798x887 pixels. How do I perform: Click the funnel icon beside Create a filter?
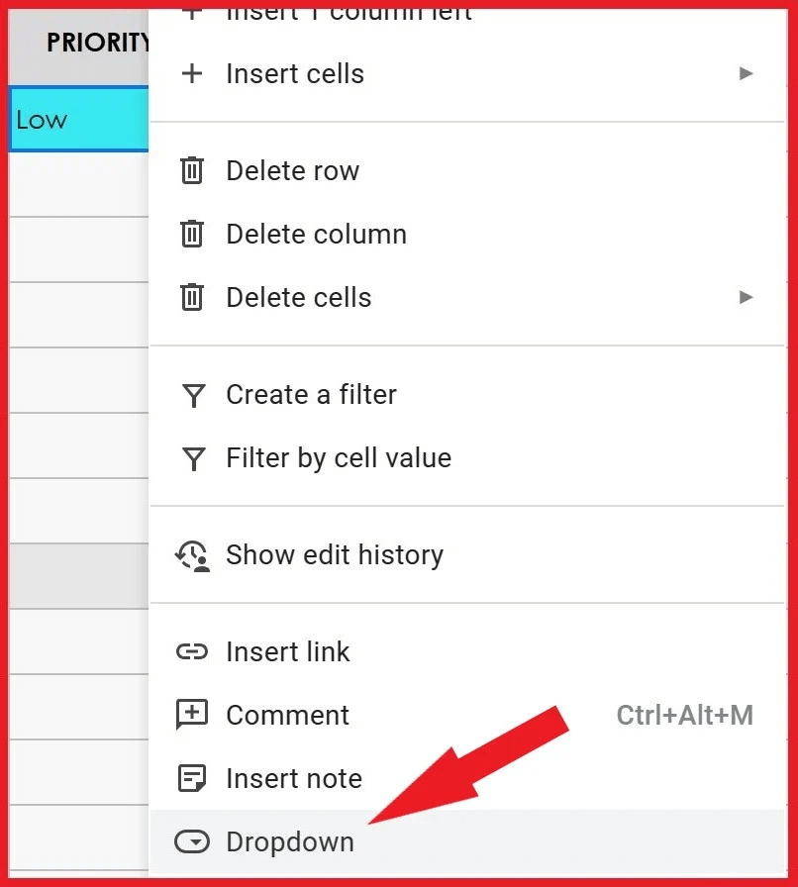click(193, 396)
